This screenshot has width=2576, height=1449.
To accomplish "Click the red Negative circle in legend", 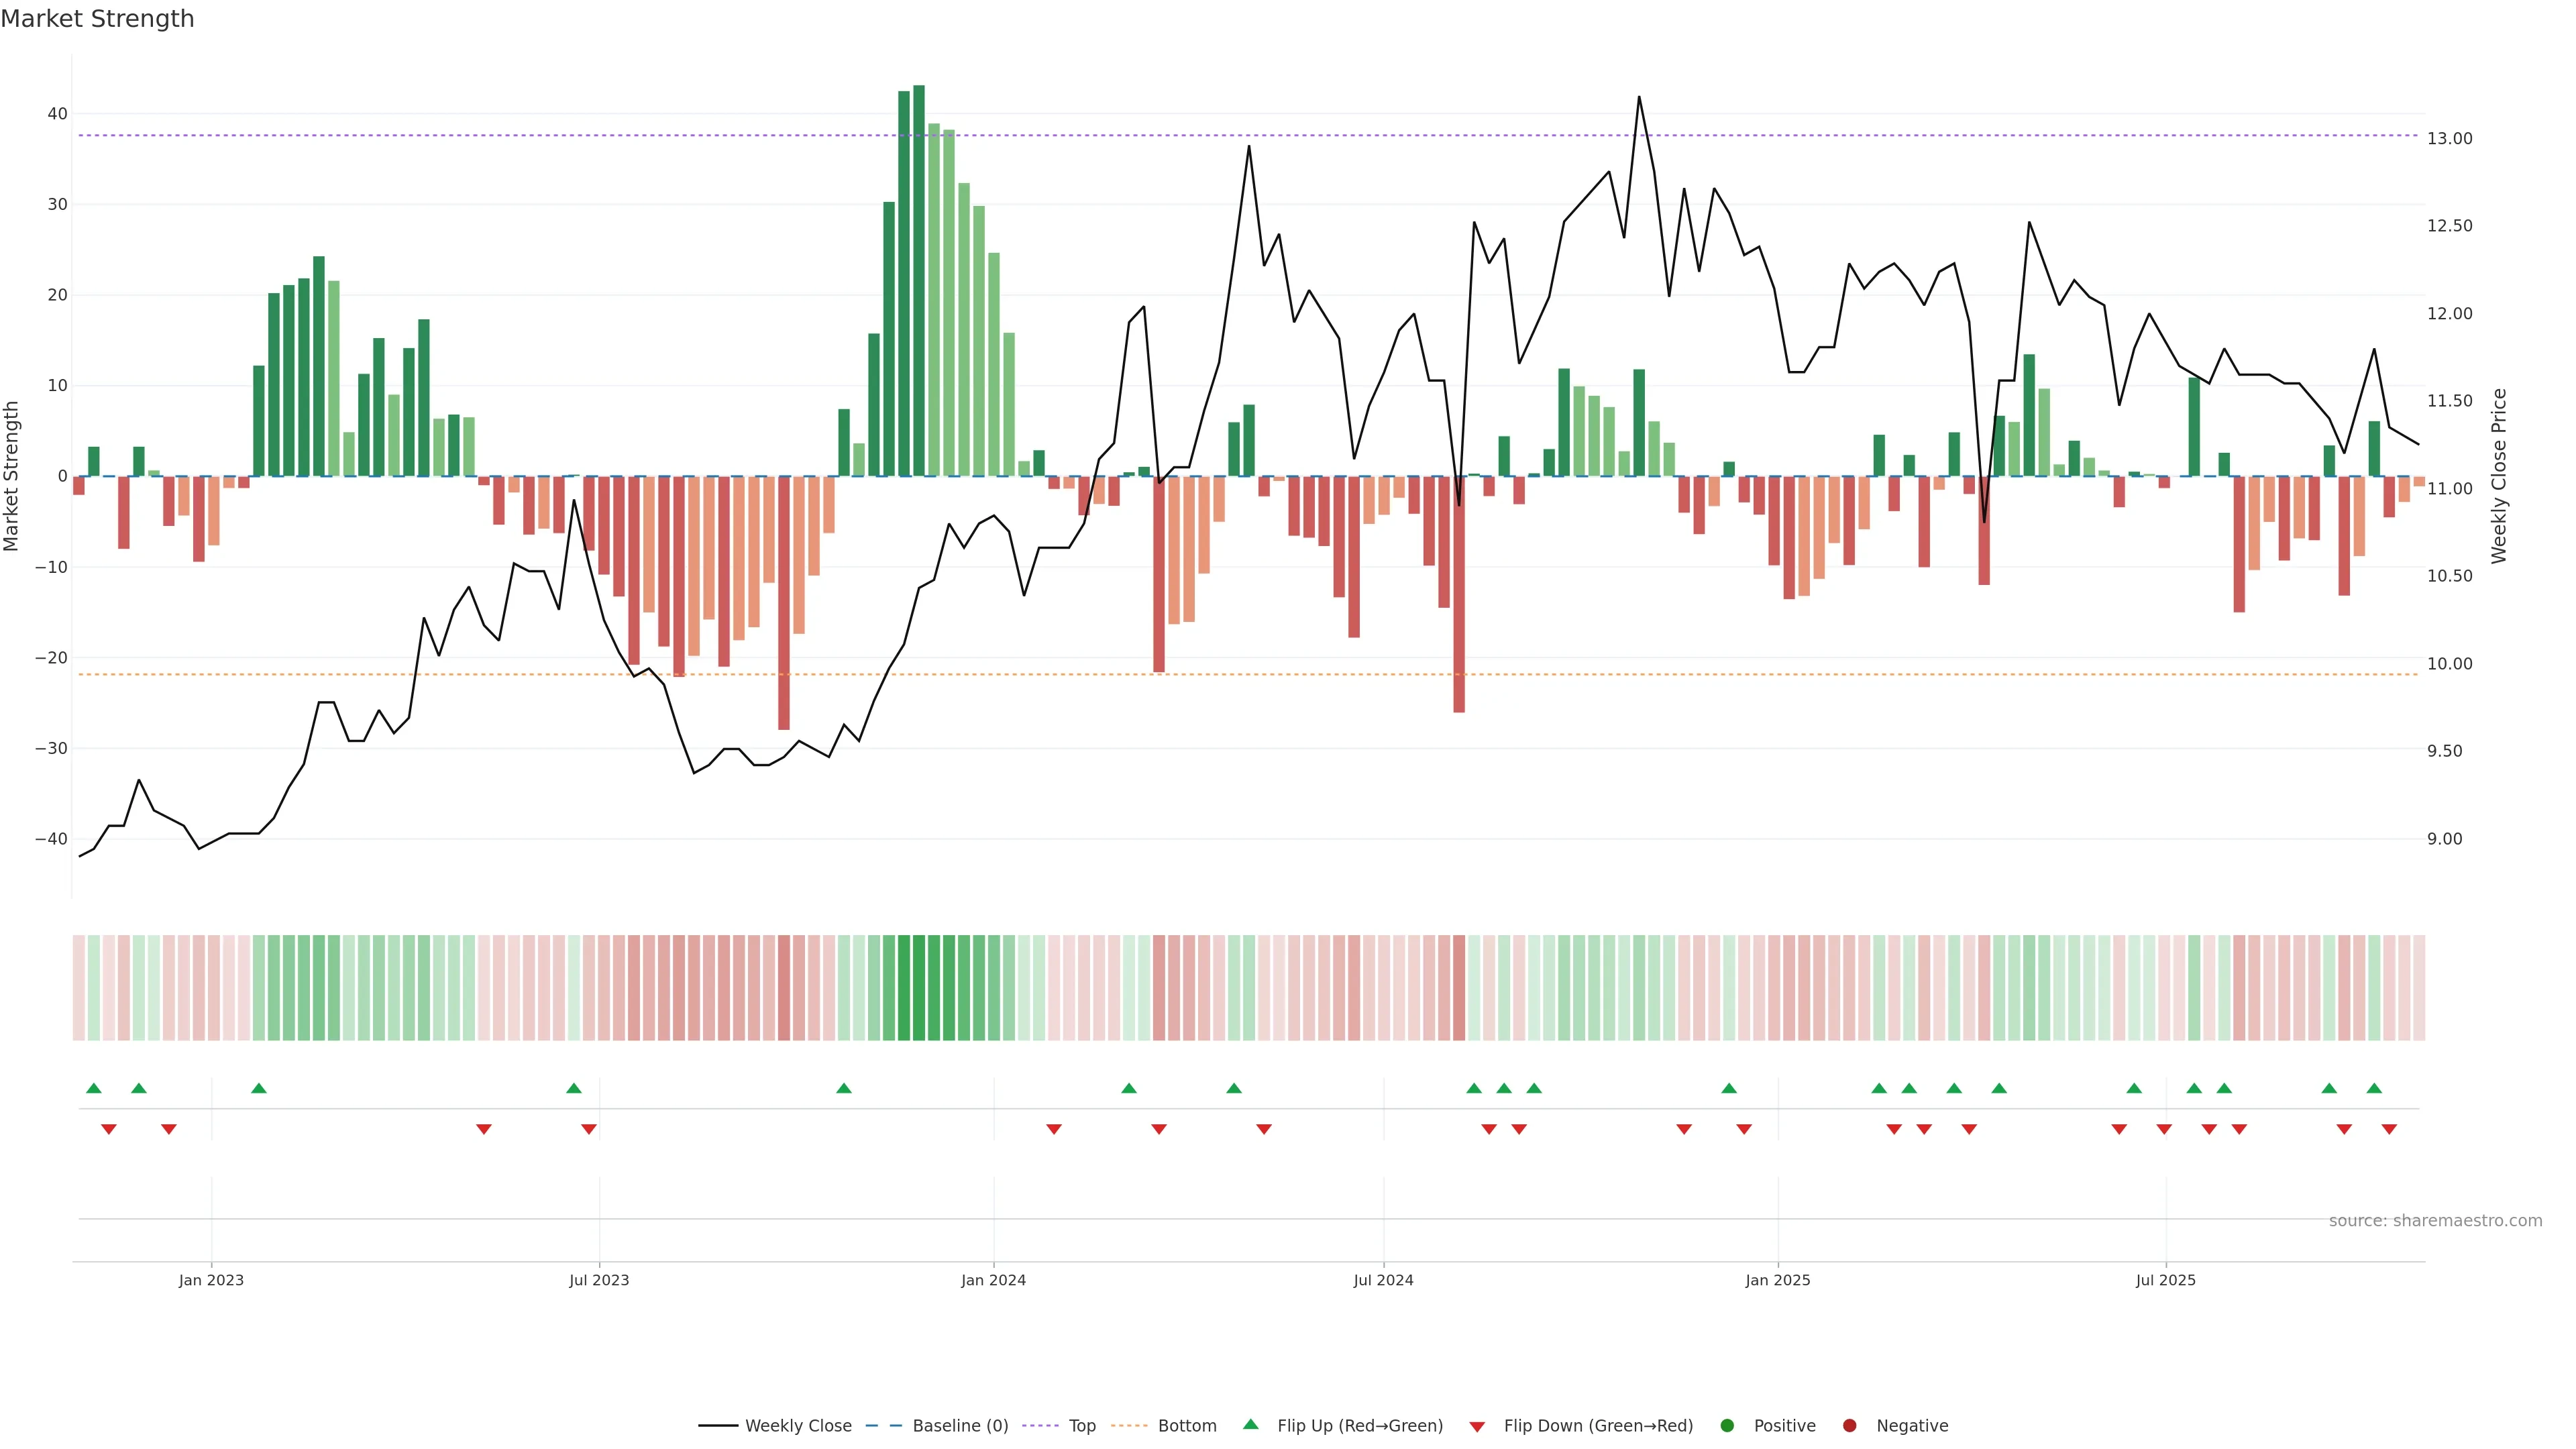I will [x=1849, y=1426].
